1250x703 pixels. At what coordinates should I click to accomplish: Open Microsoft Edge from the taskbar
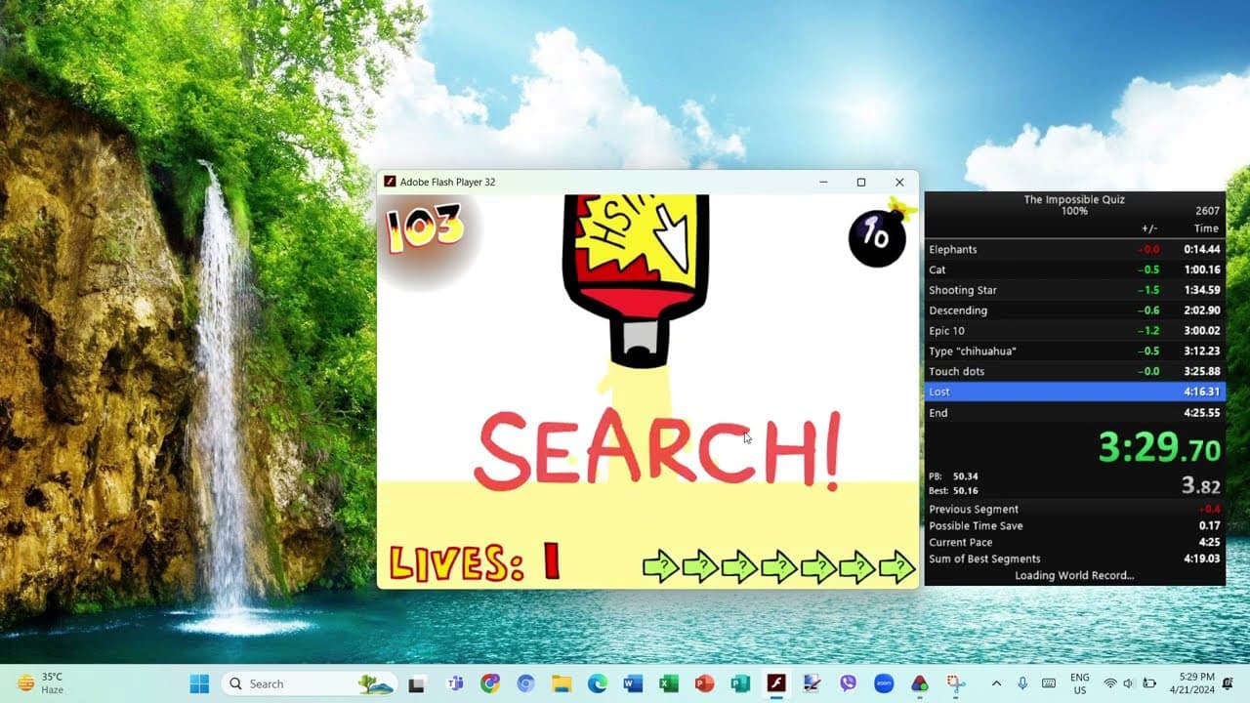(x=598, y=683)
